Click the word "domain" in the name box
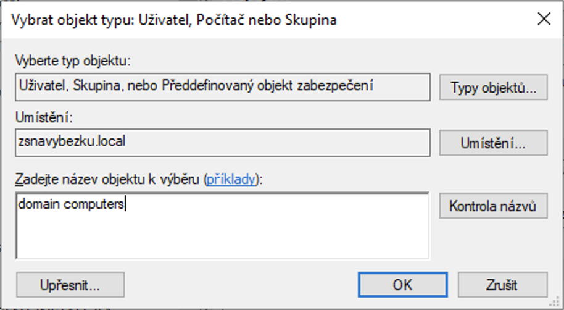564x310 pixels. coord(35,204)
